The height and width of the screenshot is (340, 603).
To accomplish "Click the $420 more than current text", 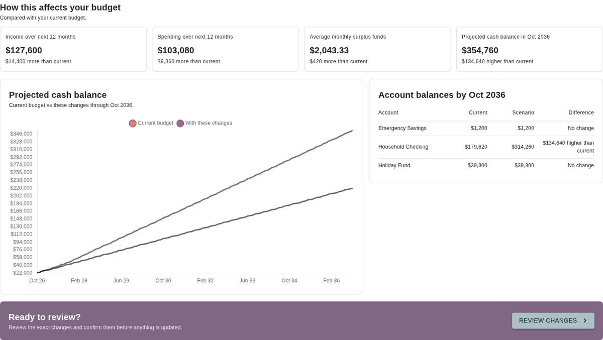I will (x=339, y=61).
